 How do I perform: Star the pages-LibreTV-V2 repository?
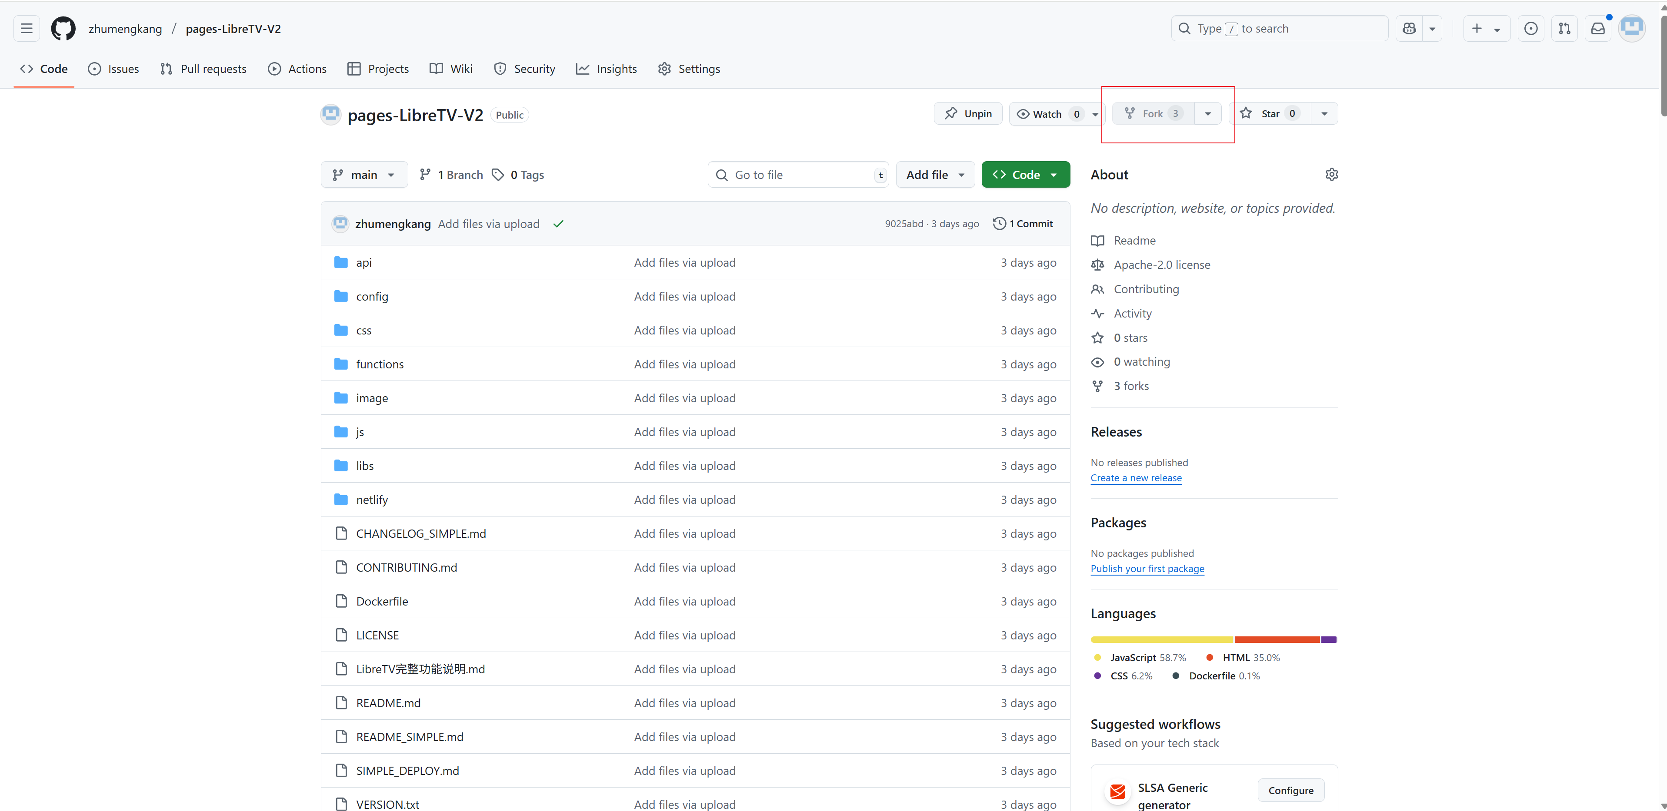[x=1270, y=114]
